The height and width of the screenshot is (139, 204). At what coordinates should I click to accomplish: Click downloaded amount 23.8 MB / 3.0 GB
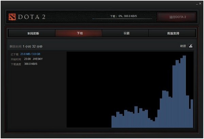pyautogui.click(x=30, y=54)
